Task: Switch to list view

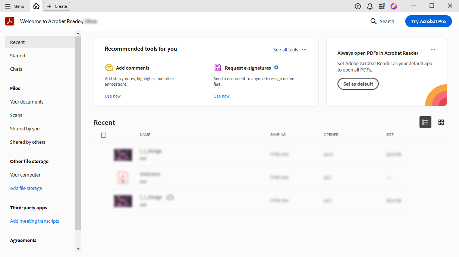Action: 425,122
